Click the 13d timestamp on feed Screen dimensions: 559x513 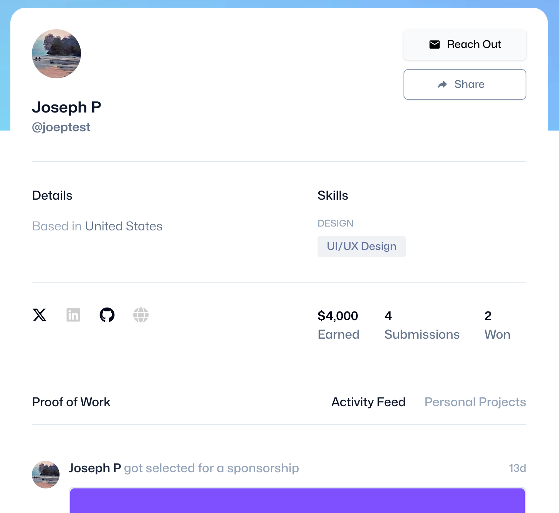[518, 468]
